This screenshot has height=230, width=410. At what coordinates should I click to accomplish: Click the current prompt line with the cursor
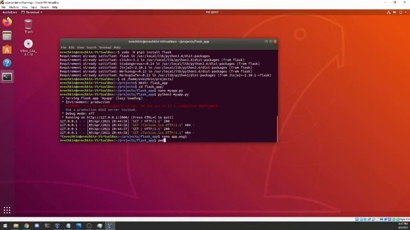(x=113, y=141)
